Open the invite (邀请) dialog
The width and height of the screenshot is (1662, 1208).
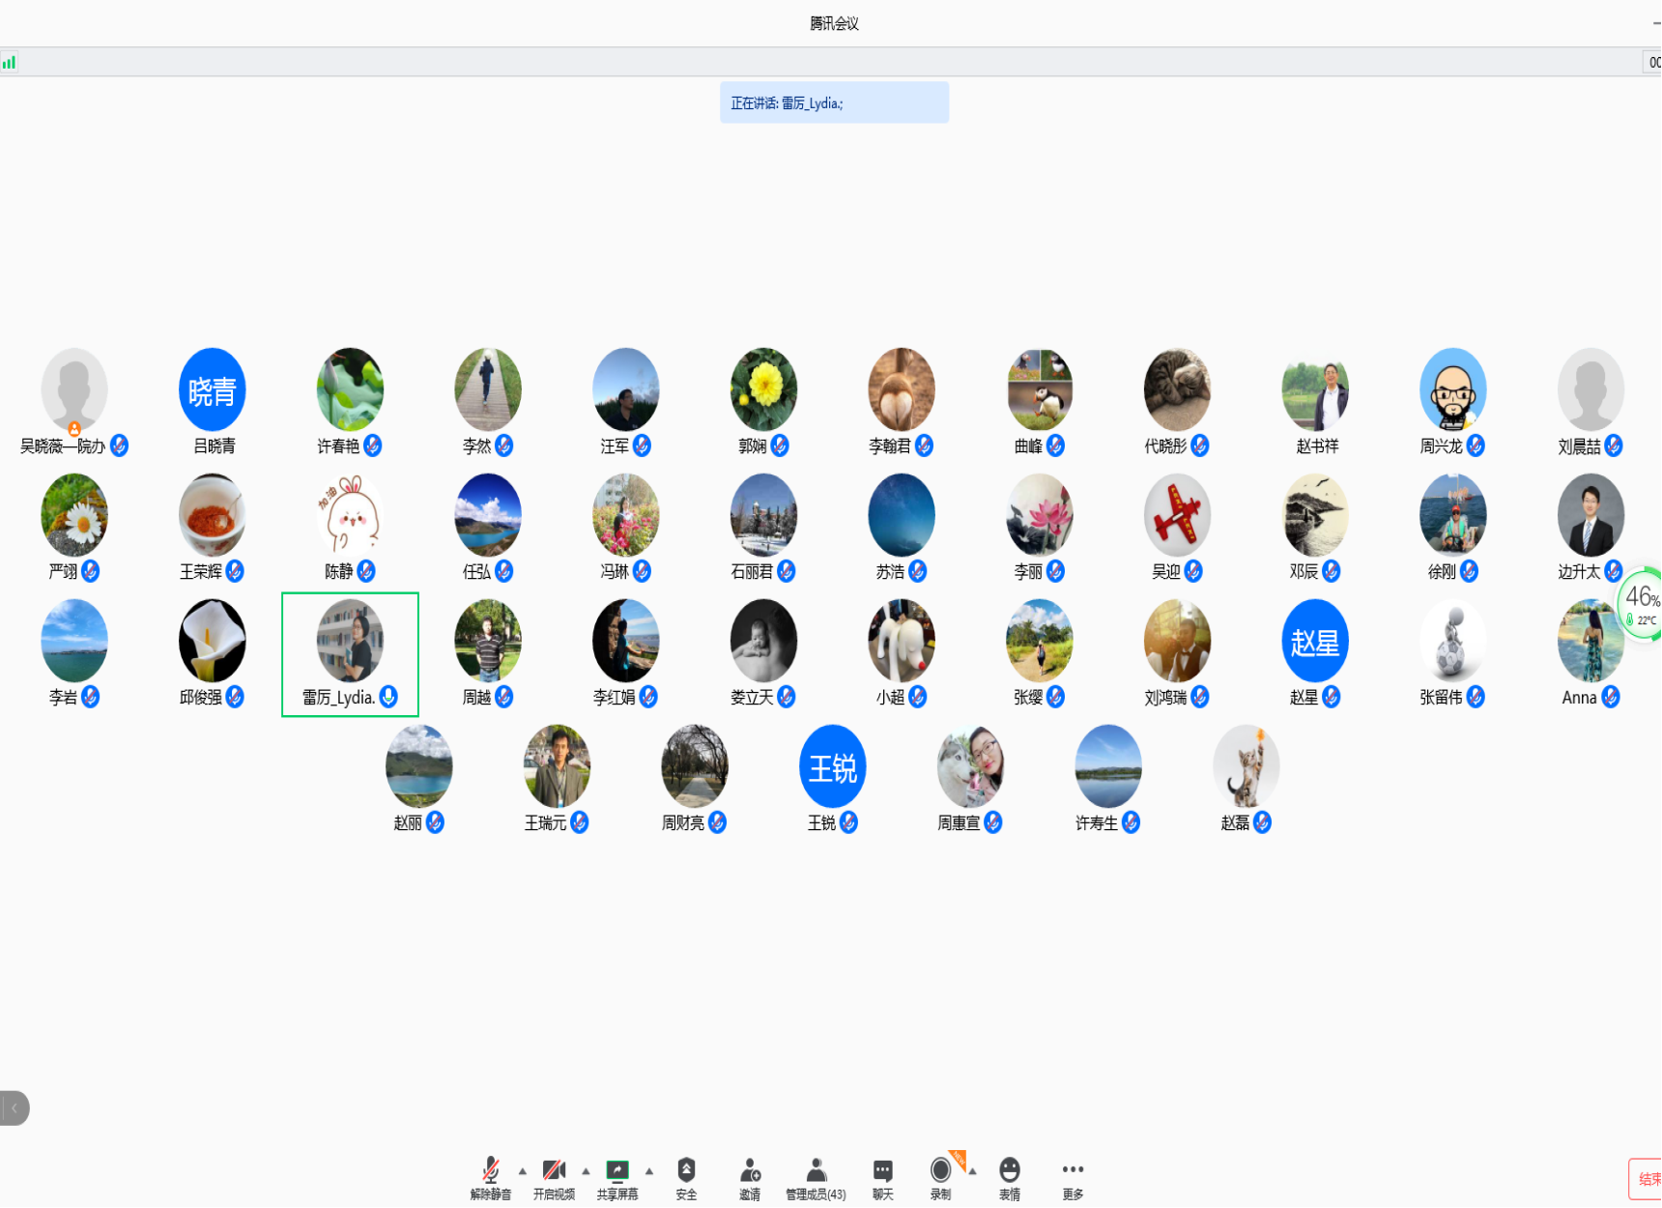tap(750, 1176)
